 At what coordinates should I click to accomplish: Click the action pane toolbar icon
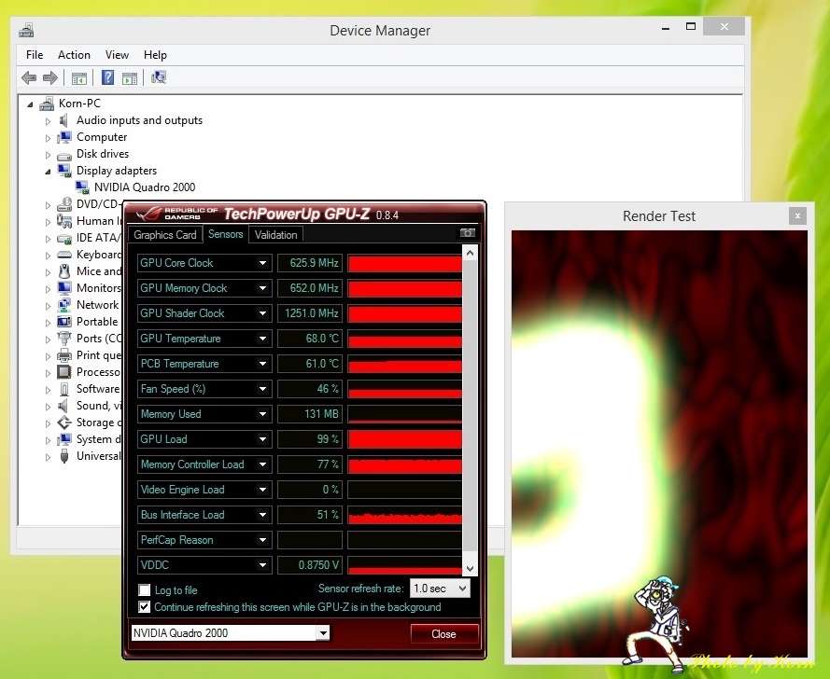point(130,78)
